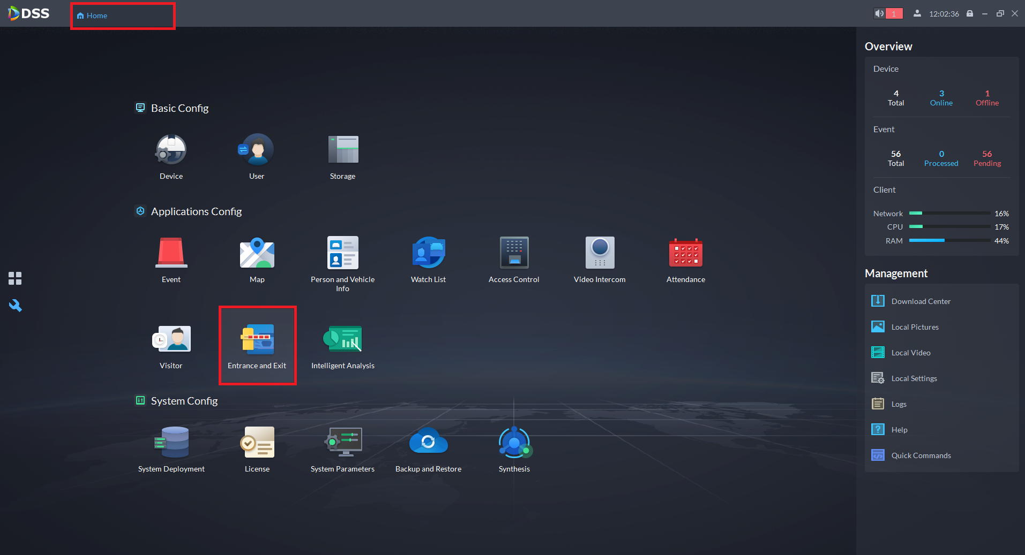Select the Entrance and Exit icon
Image resolution: width=1025 pixels, height=555 pixels.
coord(257,340)
